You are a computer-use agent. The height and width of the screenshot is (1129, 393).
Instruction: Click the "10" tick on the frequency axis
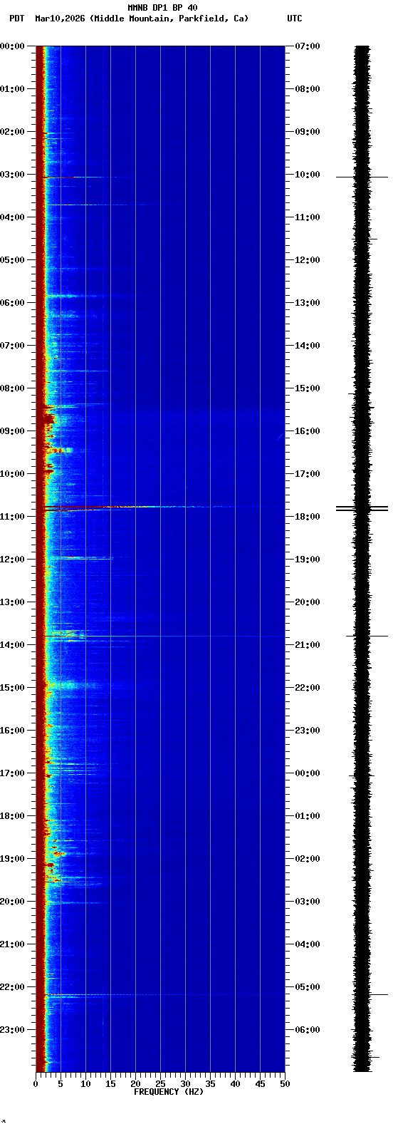tap(85, 1084)
